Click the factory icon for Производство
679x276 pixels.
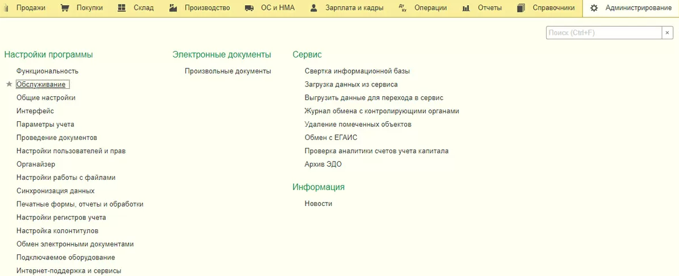(x=173, y=8)
